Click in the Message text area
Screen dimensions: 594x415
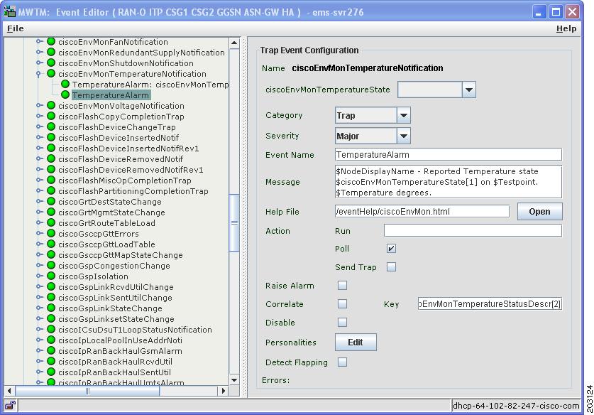[449, 182]
